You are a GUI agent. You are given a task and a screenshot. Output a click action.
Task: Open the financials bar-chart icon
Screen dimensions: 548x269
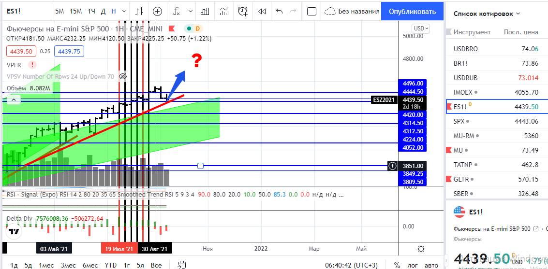coord(205,11)
